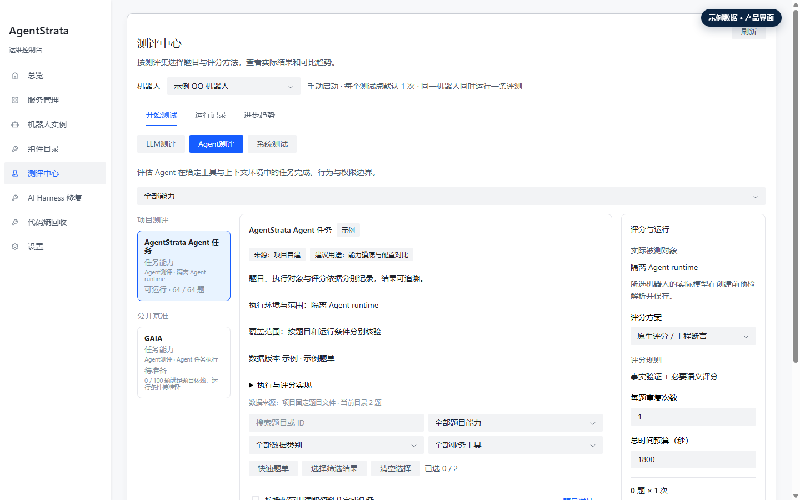
Task: Click the 已选 0 / 2 counter text
Action: (x=441, y=468)
